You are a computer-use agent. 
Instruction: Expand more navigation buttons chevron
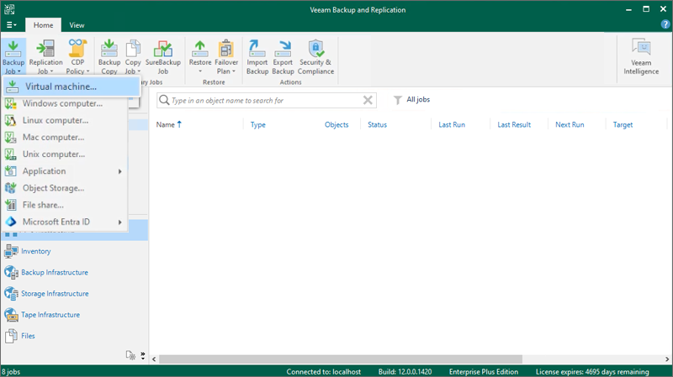pyautogui.click(x=142, y=355)
